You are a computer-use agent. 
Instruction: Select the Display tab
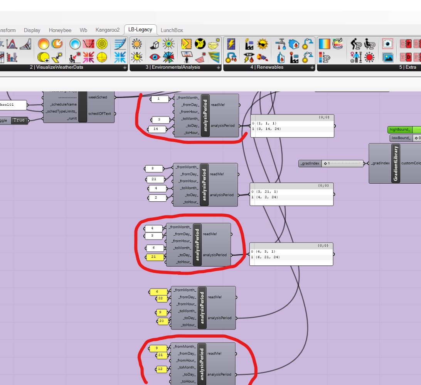pos(32,30)
